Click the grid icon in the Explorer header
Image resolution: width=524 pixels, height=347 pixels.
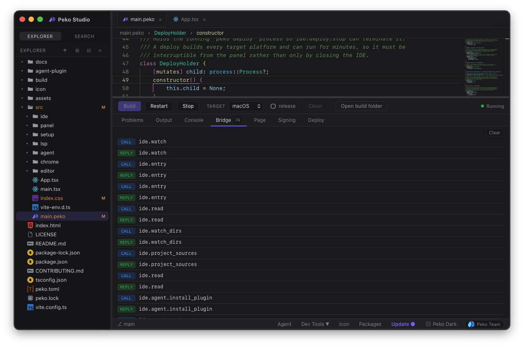[77, 50]
